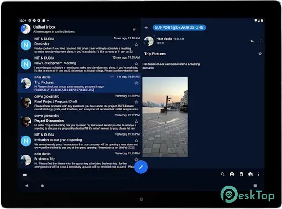Star the Reminder email in the list
This screenshot has width=282, height=209.
(136, 45)
